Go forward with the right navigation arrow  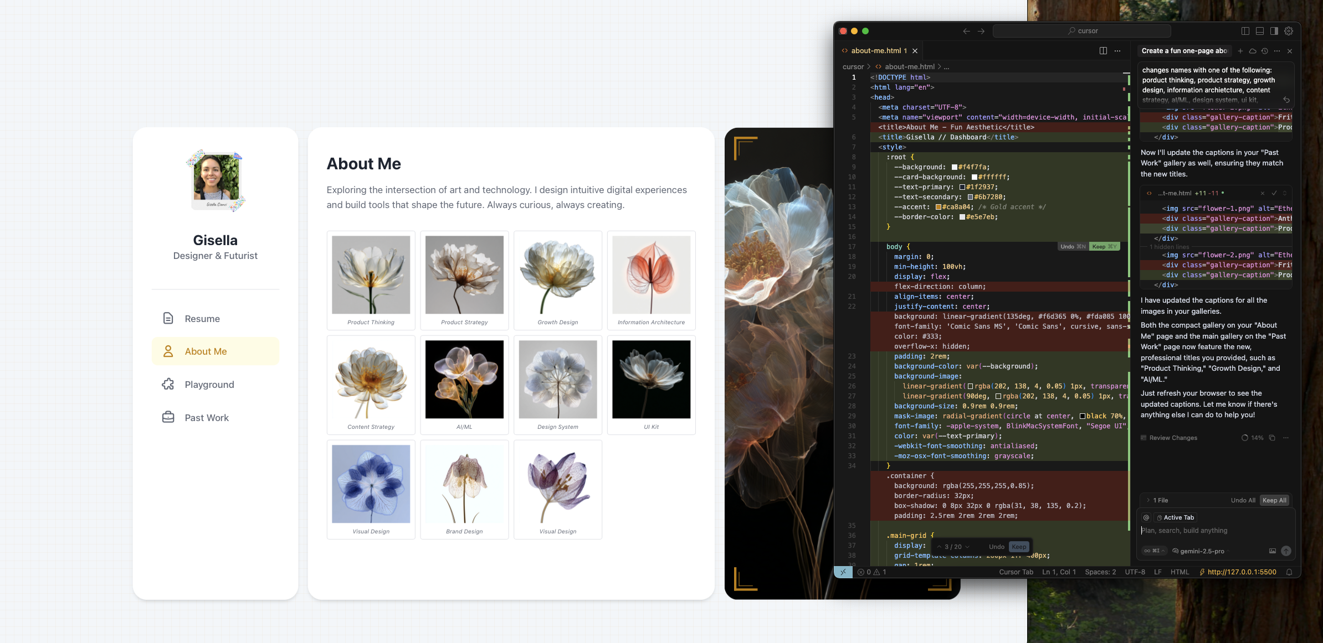tap(981, 31)
